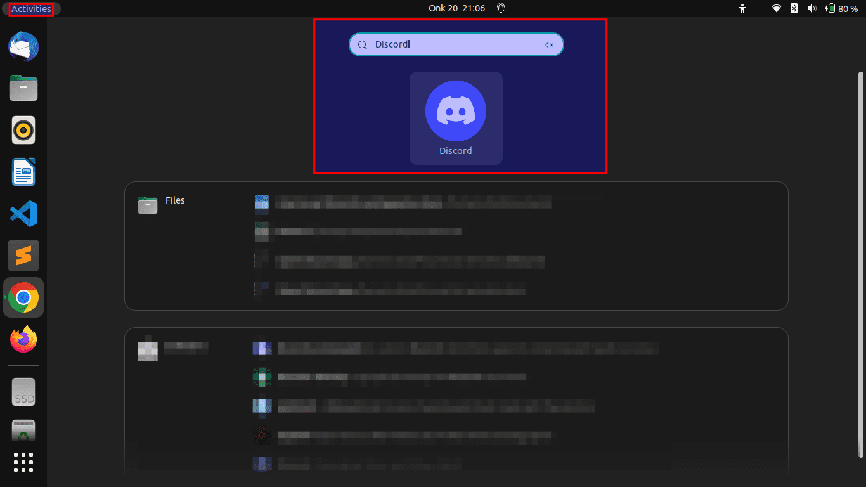Click inside the Discord search field

[x=456, y=44]
